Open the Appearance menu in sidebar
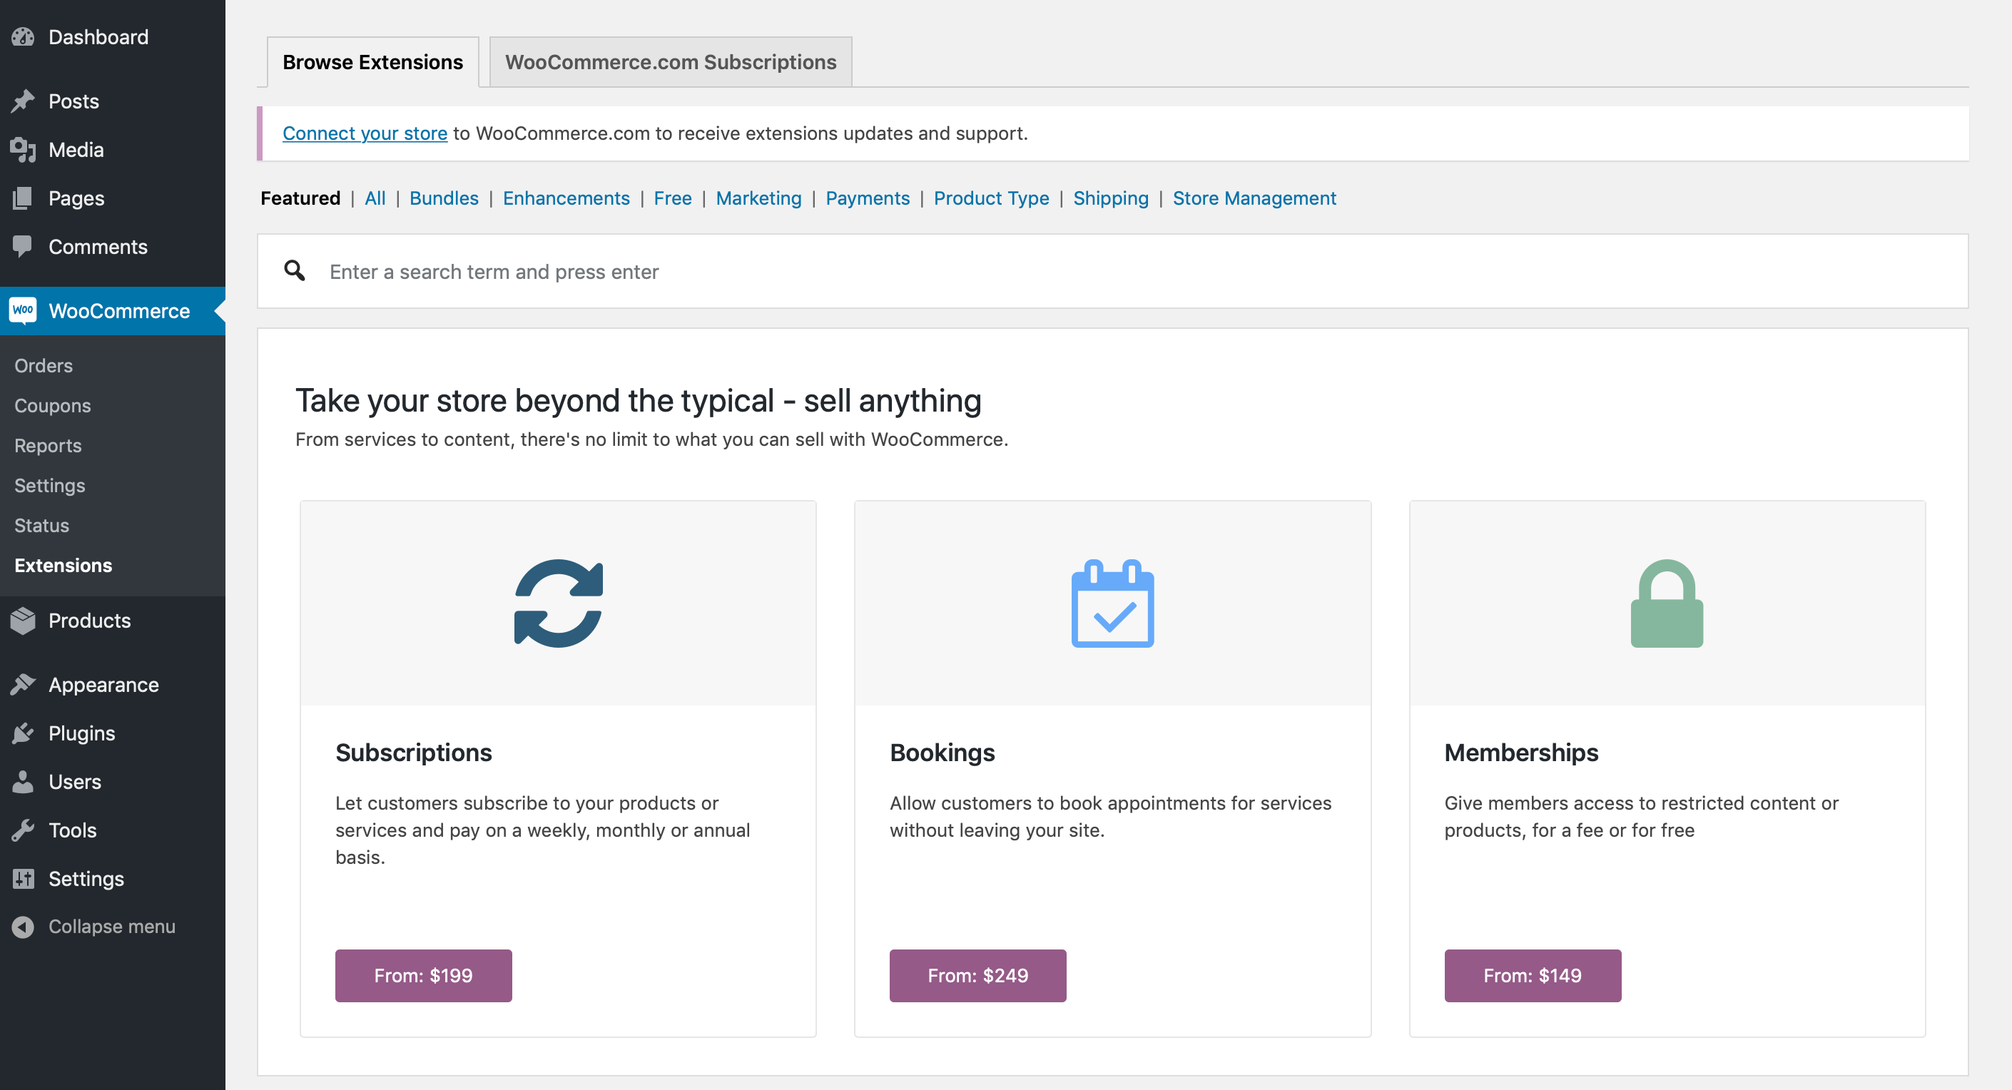This screenshot has height=1090, width=2012. 103,684
